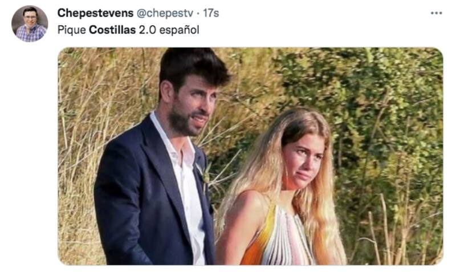Click the dot separator before the timestamp

[198, 13]
